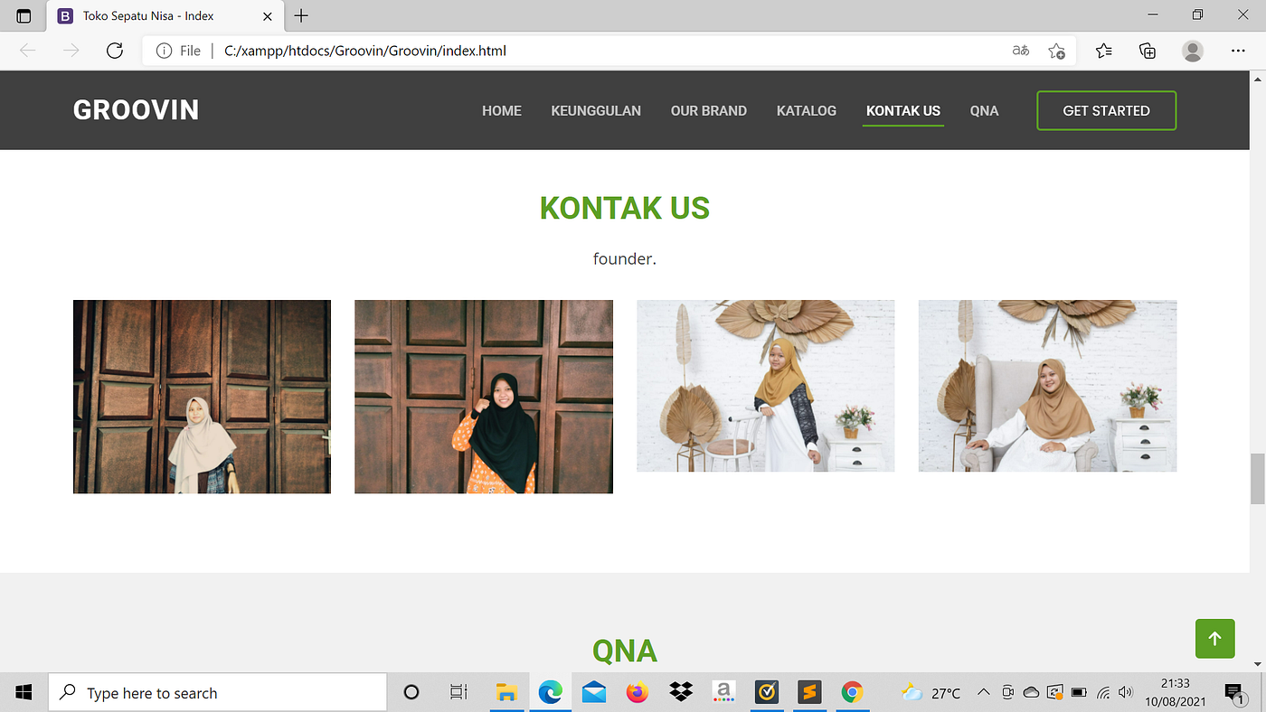Click inside the browser address bar

(543, 51)
